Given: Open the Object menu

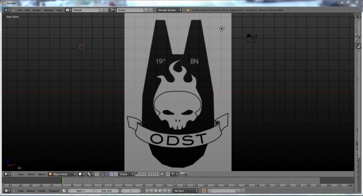Looking at the screenshot, I should (x=42, y=174).
